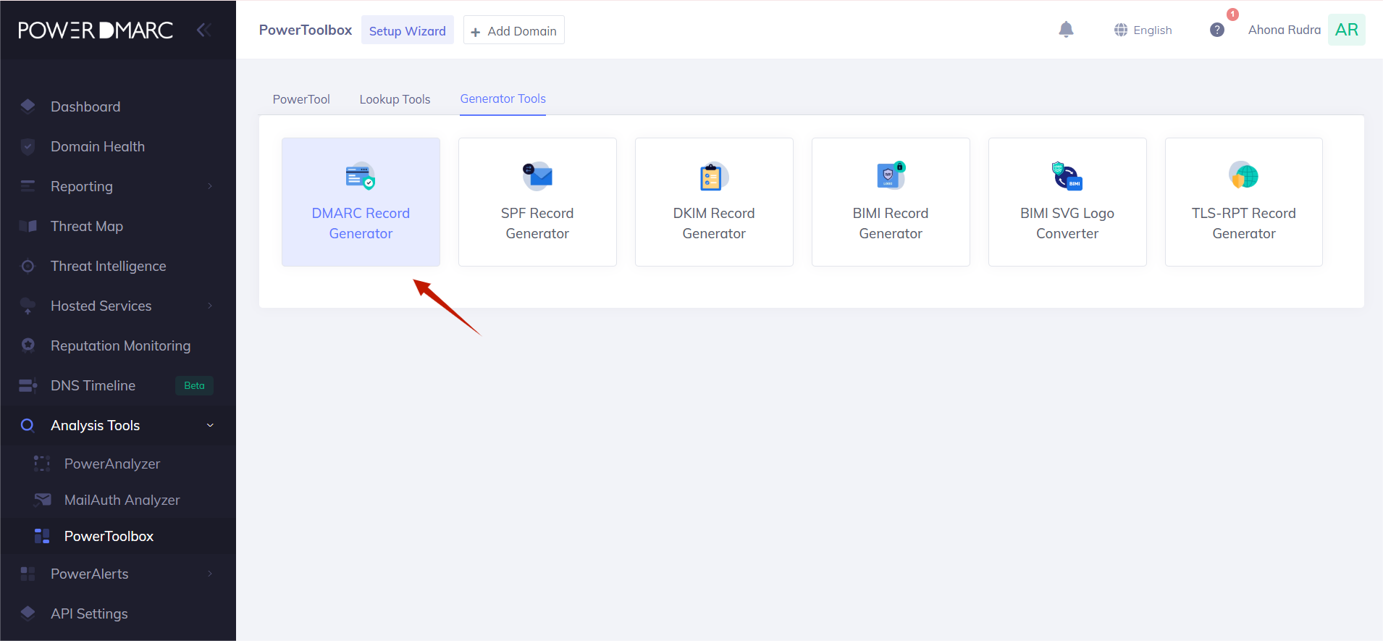Switch to the PowerTool tab
The image size is (1383, 641).
(301, 99)
